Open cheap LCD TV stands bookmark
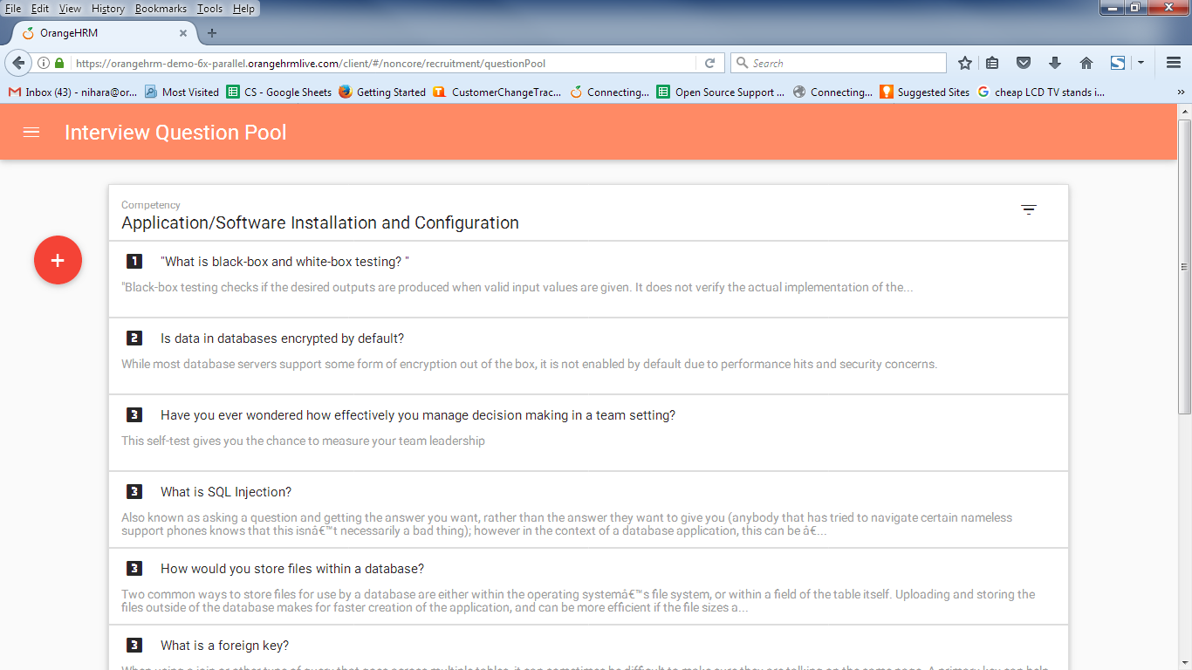This screenshot has height=670, width=1192. click(x=1041, y=92)
